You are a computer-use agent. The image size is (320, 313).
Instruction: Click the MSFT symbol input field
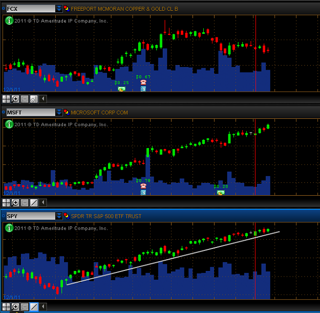pyautogui.click(x=31, y=112)
